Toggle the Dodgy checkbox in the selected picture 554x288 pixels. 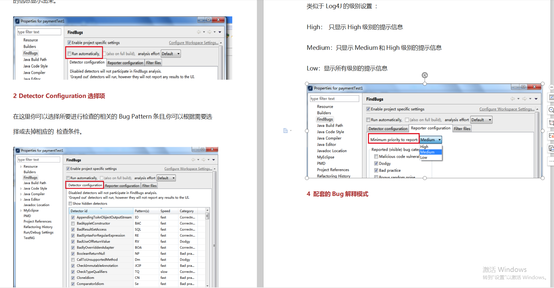[x=376, y=163]
